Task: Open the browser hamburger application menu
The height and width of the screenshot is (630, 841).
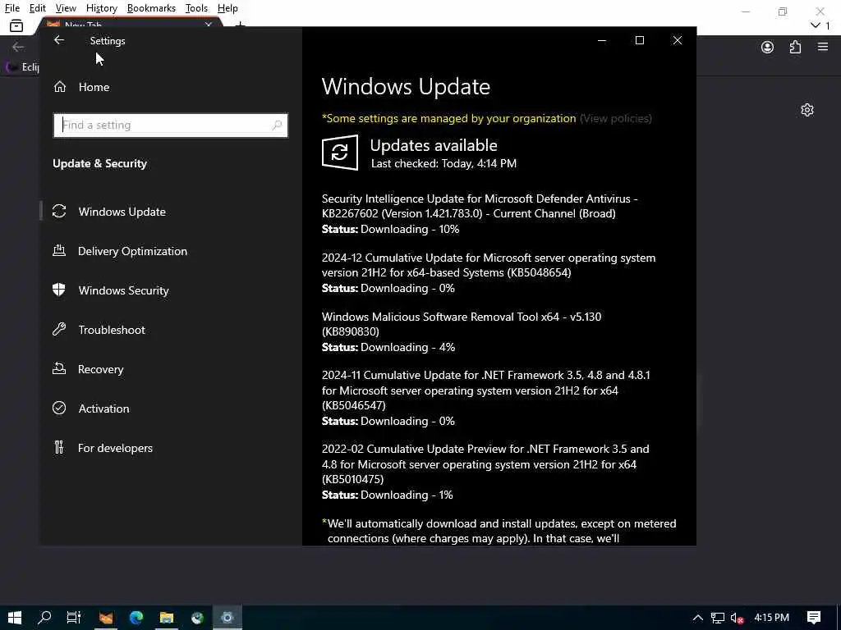Action: point(823,47)
